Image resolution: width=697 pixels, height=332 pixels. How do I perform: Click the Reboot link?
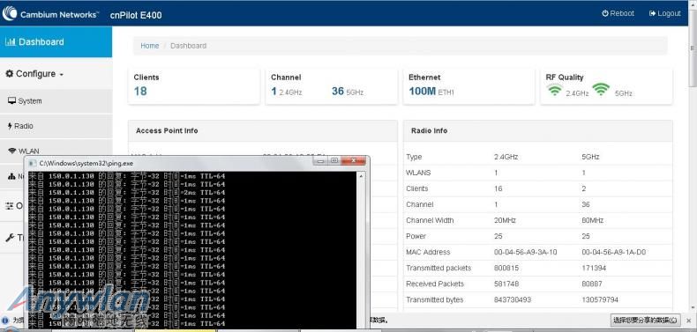pyautogui.click(x=618, y=13)
